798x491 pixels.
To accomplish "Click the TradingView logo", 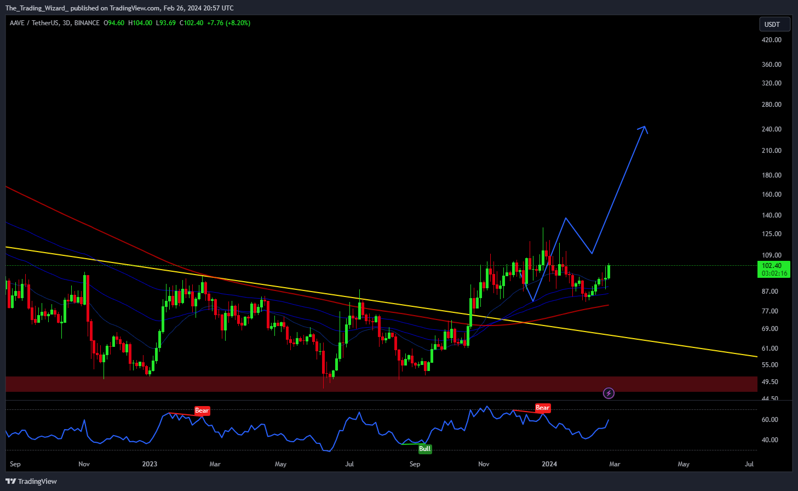I will (31, 481).
